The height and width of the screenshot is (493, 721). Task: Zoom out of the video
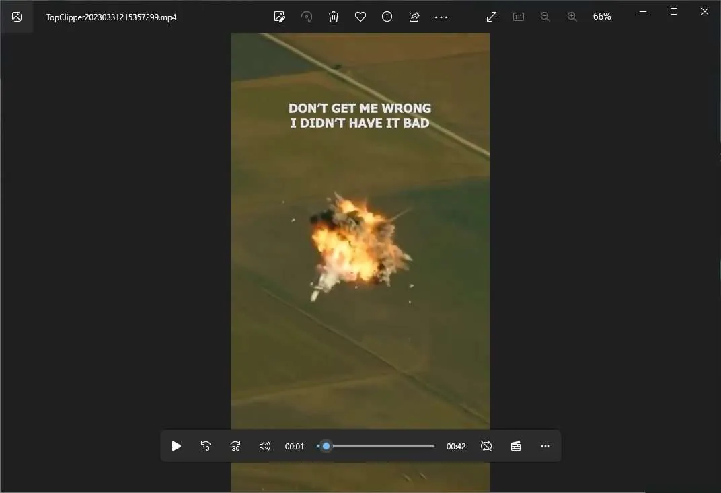[x=545, y=17]
